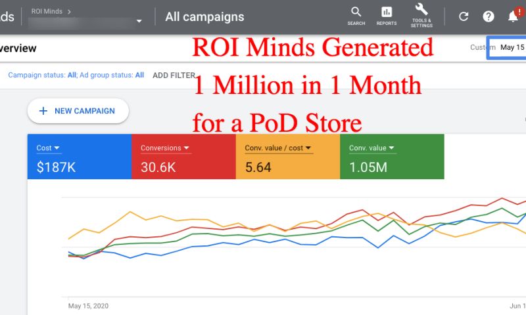
Task: Open the Help question mark icon
Action: pos(489,16)
